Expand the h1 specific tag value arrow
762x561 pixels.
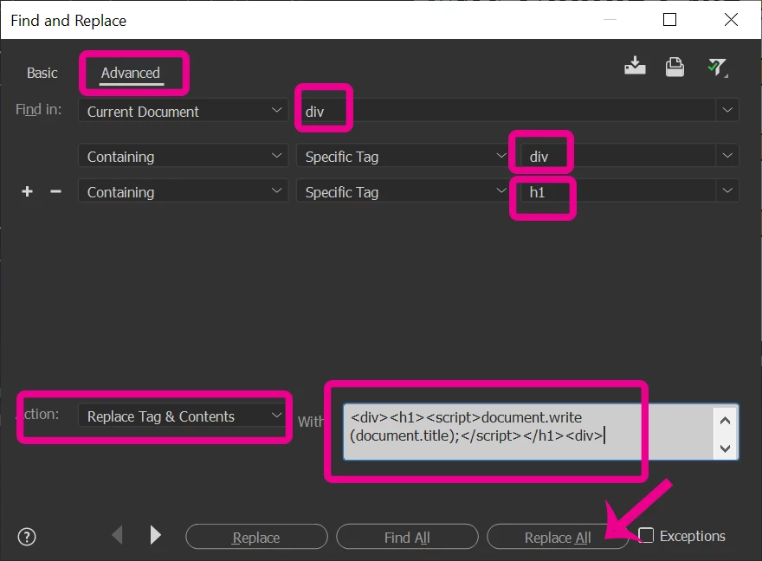727,190
